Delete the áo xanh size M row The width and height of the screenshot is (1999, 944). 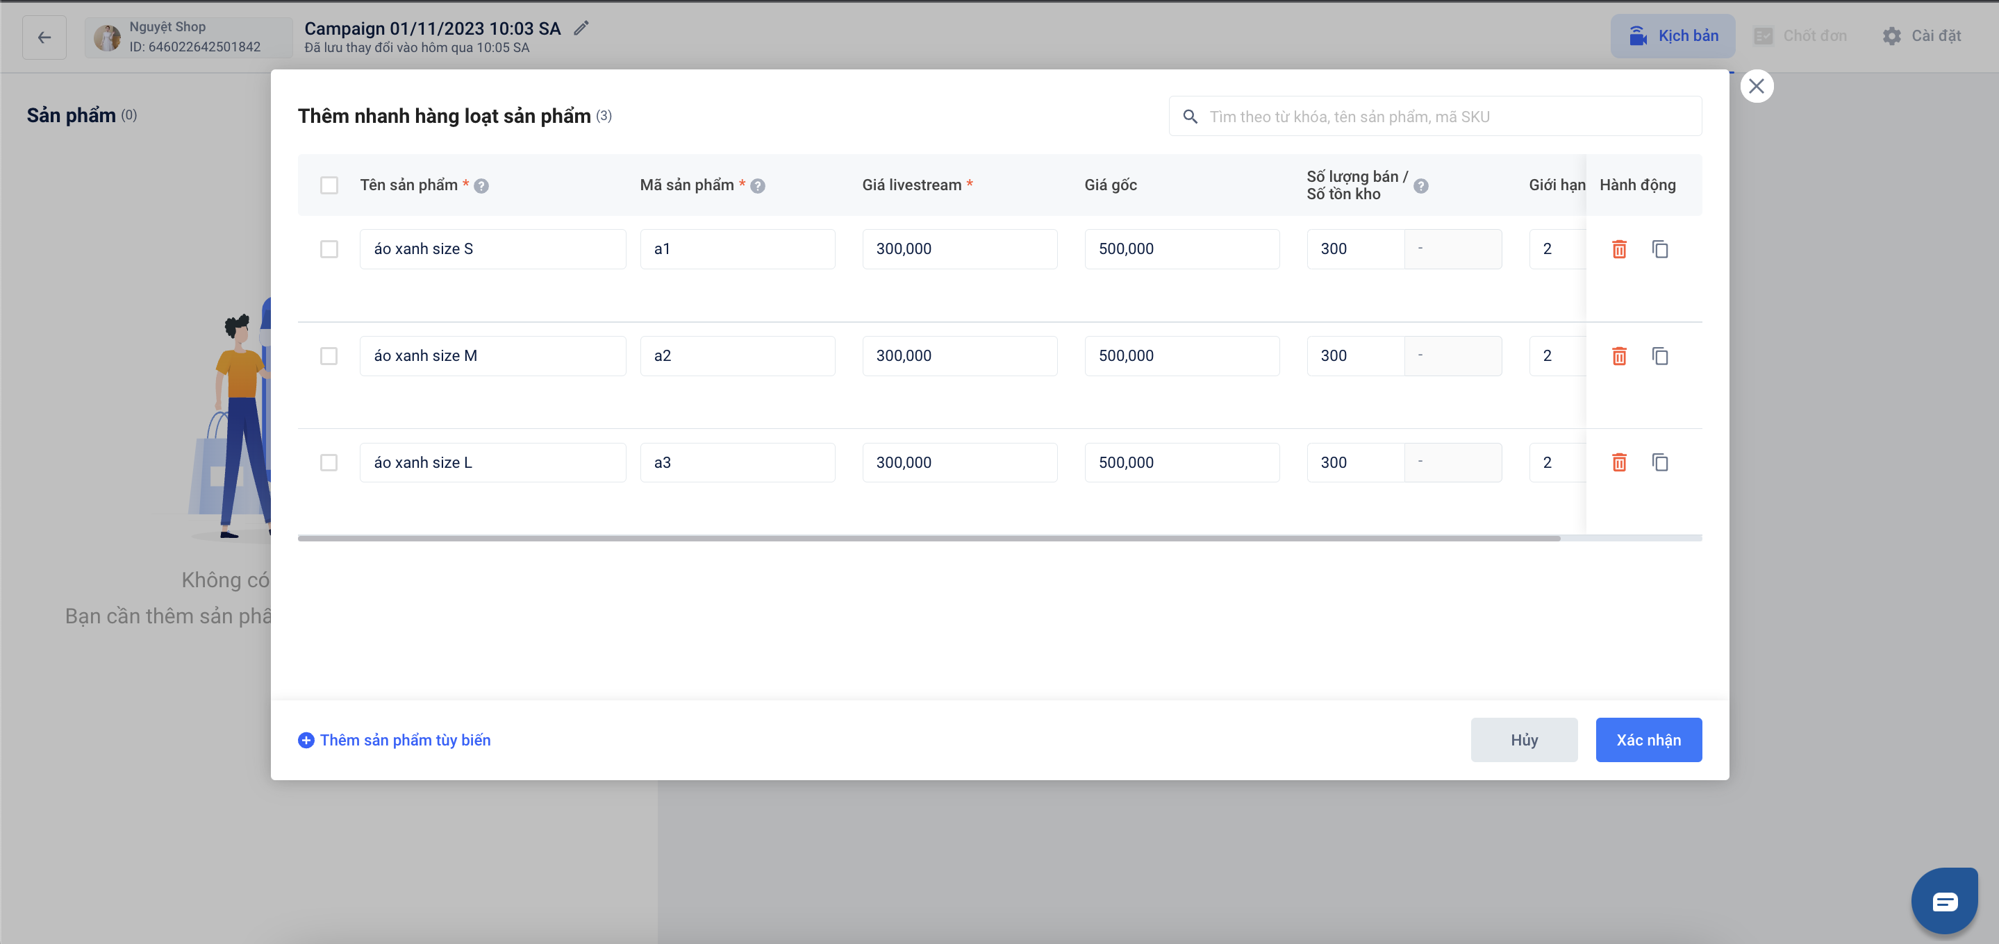click(1619, 356)
